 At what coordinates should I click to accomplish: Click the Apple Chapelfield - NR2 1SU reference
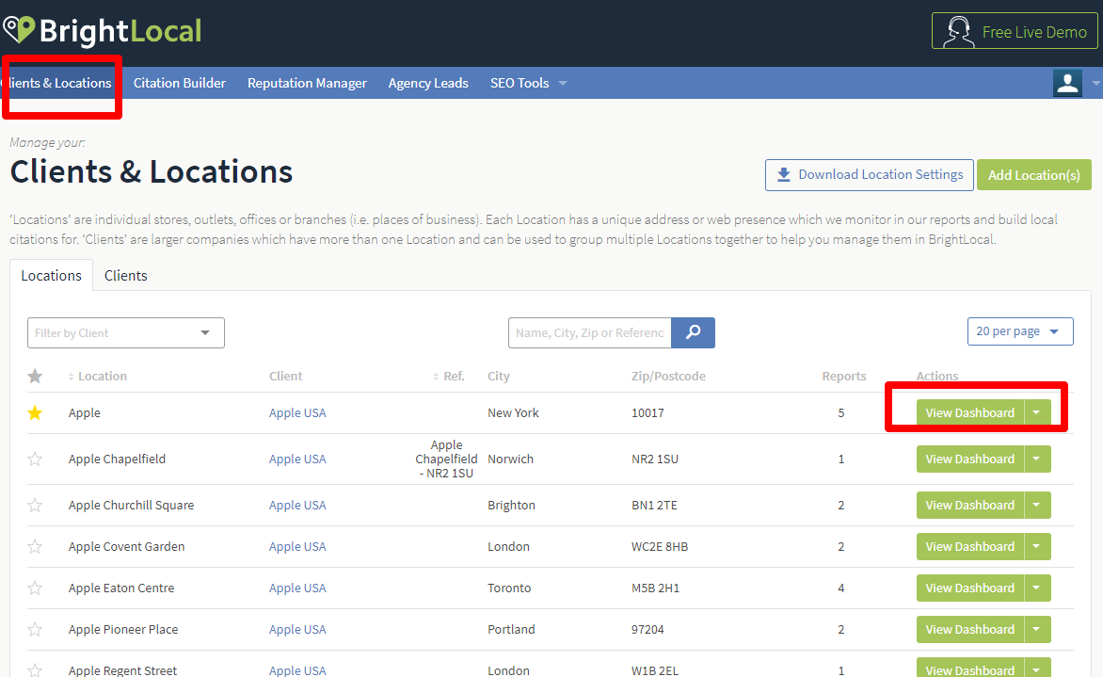point(447,459)
